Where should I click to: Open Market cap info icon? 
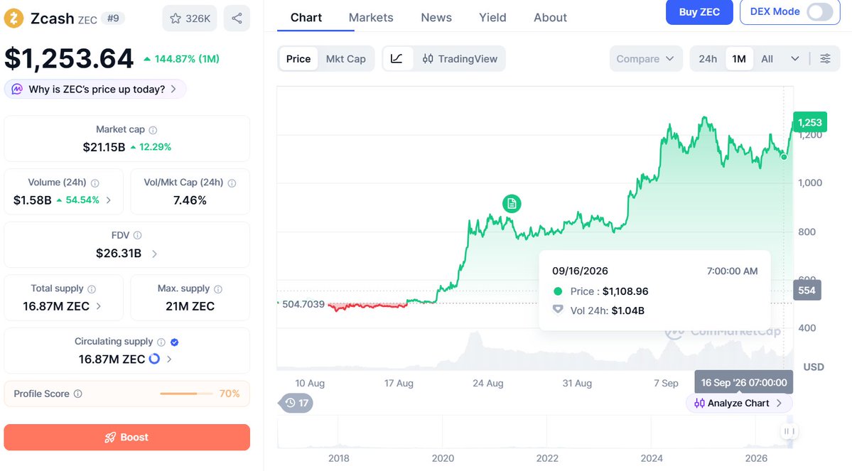click(x=153, y=130)
